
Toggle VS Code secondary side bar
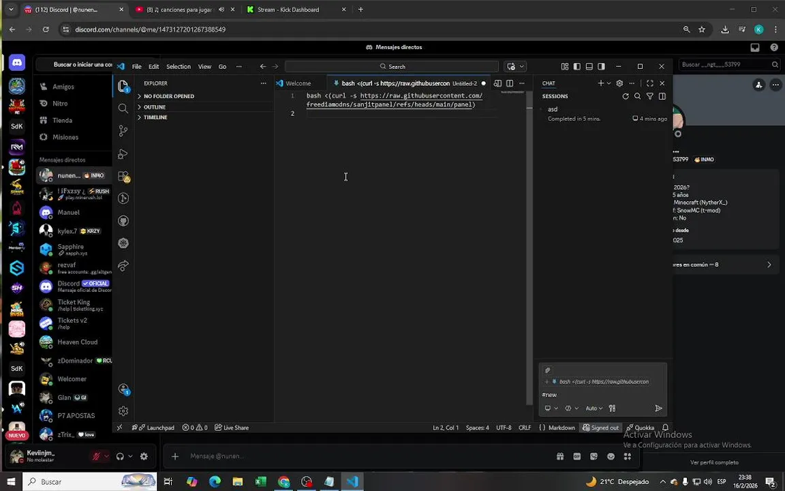tap(601, 66)
